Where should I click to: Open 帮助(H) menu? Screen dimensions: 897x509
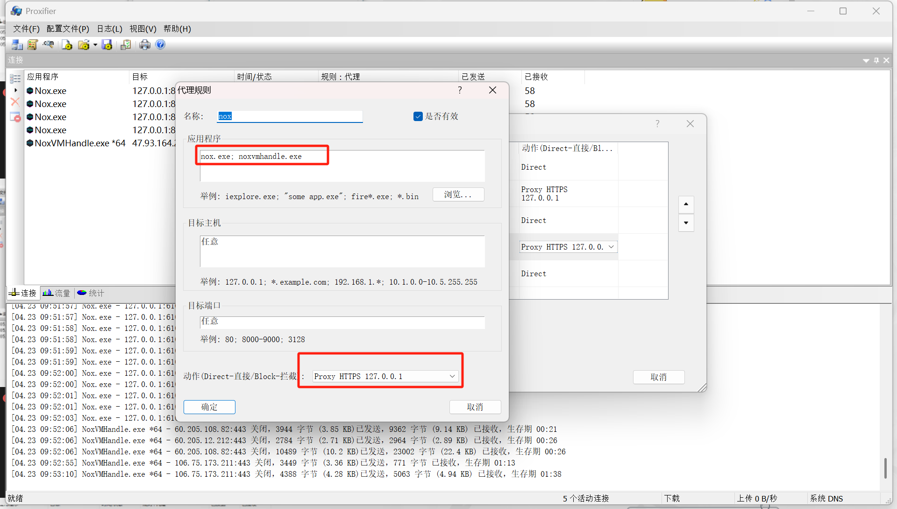(x=177, y=29)
